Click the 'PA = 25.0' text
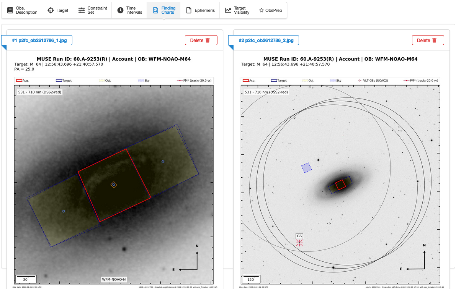This screenshot has width=456, height=290. point(24,69)
